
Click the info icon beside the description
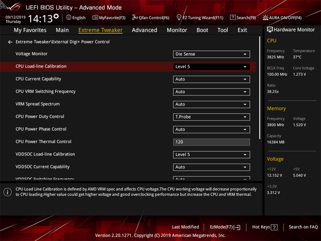(x=8, y=192)
